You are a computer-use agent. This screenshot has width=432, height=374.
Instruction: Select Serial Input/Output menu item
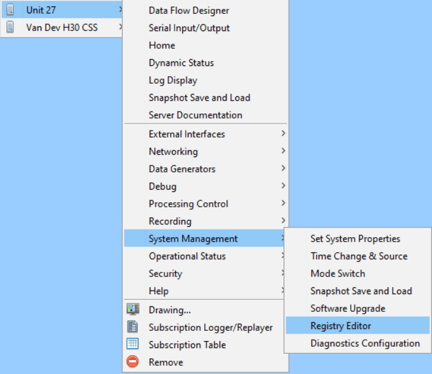(x=189, y=28)
